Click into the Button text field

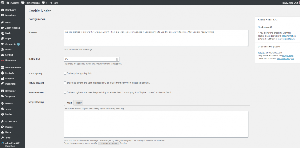click(x=90, y=59)
